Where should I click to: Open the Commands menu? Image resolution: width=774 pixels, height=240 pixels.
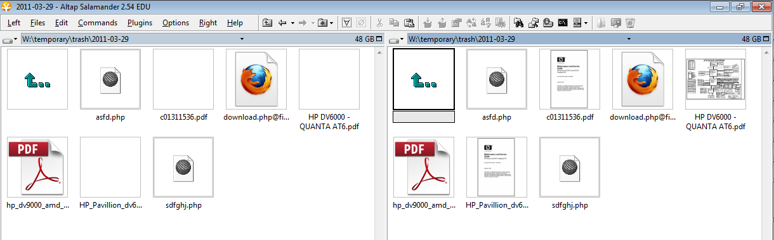(x=98, y=23)
